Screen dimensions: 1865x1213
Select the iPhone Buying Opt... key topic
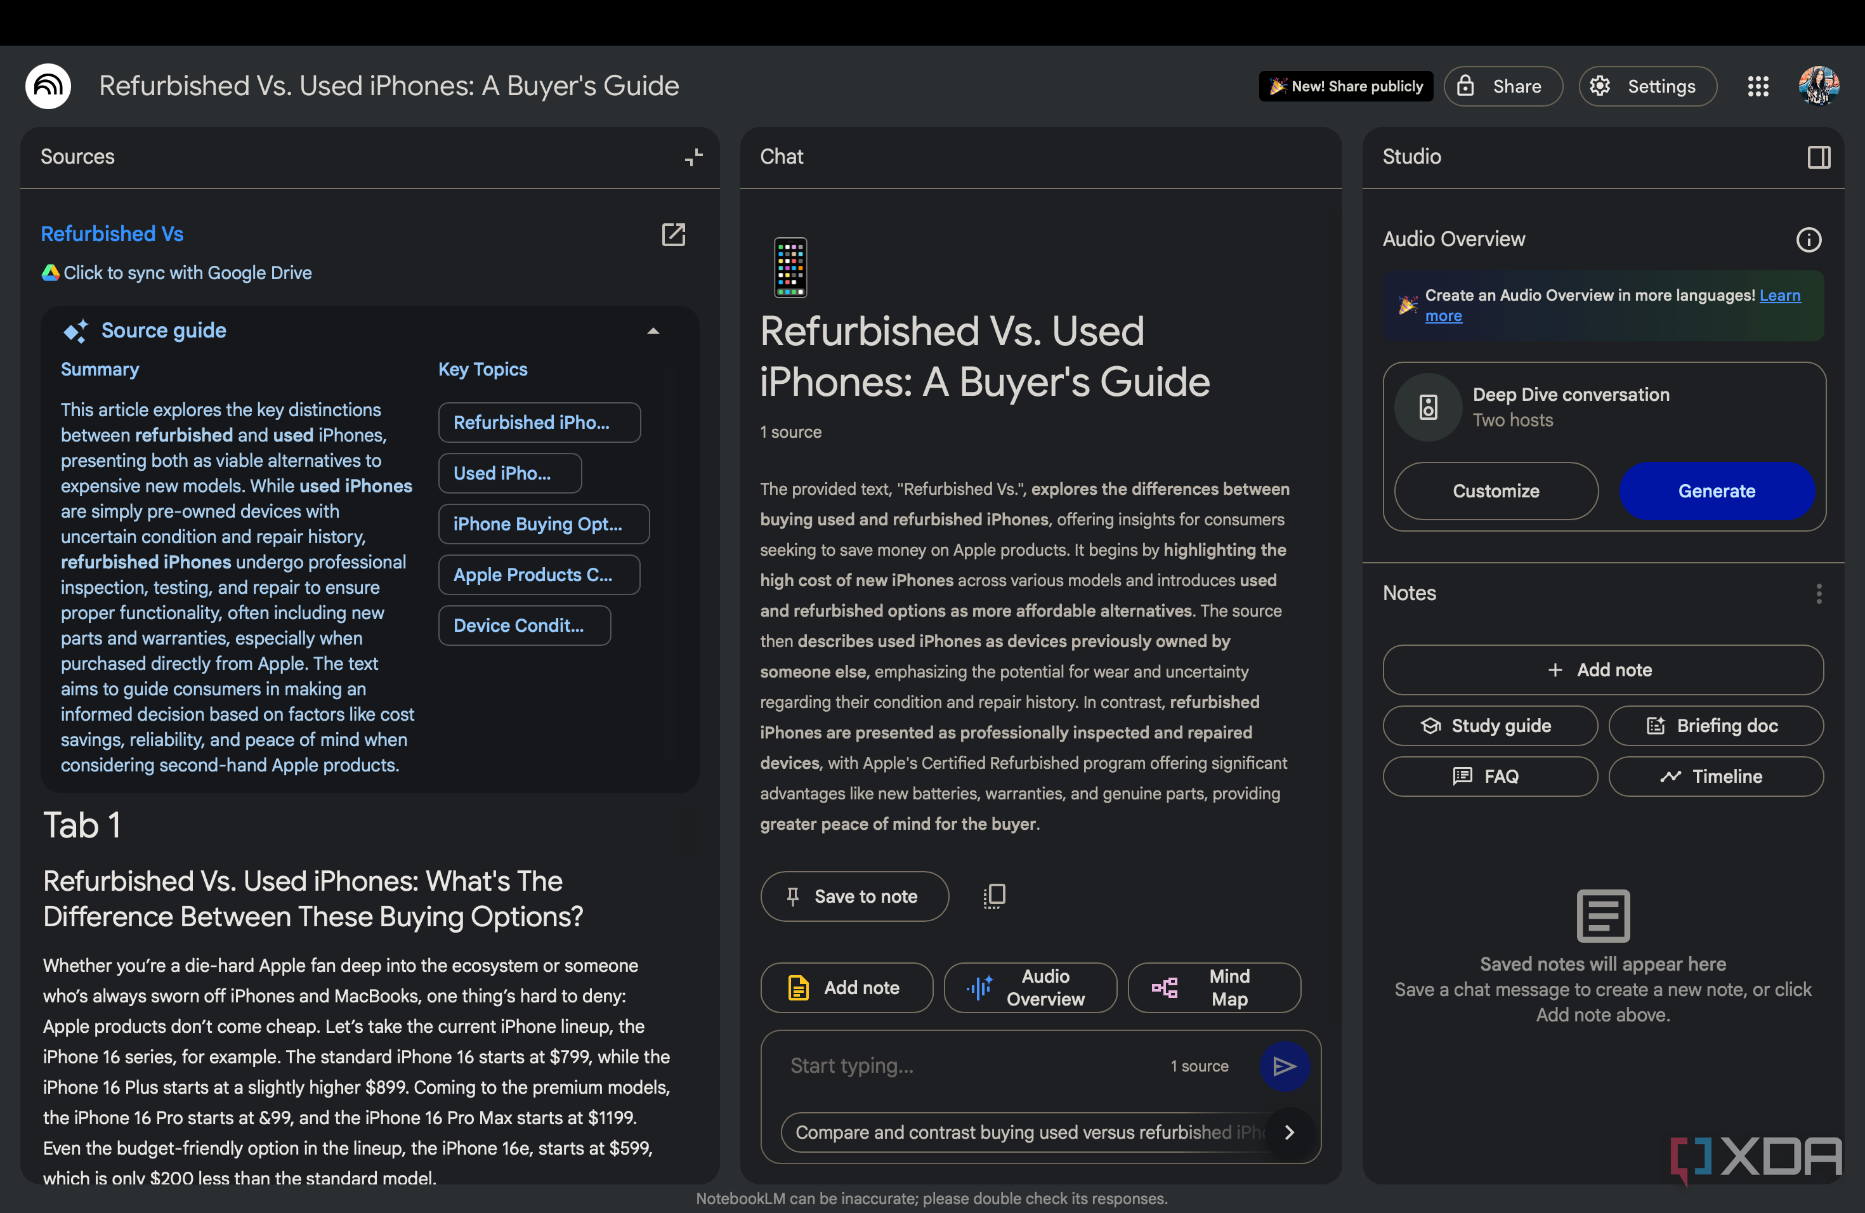(x=544, y=524)
